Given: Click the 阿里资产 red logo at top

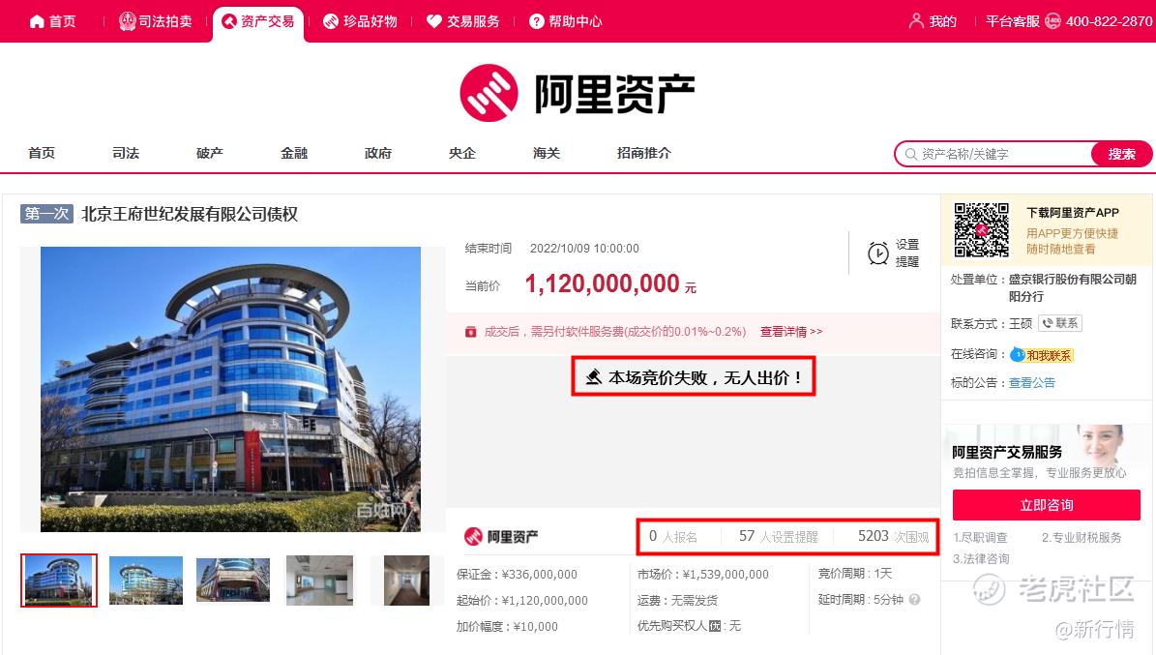Looking at the screenshot, I should pyautogui.click(x=489, y=93).
